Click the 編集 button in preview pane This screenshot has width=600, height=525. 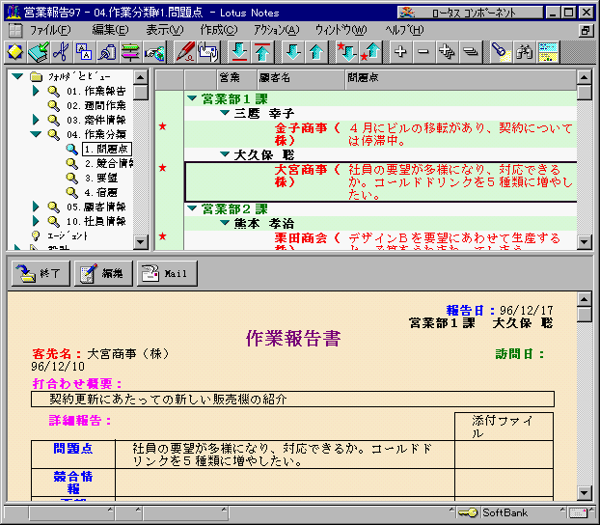click(103, 274)
